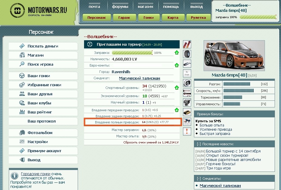The width and height of the screenshot is (281, 190).
Task: Click the camera icon beside Фотоальбом
Action: coord(22,133)
